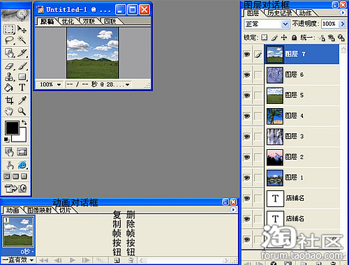The image size is (349, 265).
Task: Pick the Type tool
Action: click(x=22, y=87)
